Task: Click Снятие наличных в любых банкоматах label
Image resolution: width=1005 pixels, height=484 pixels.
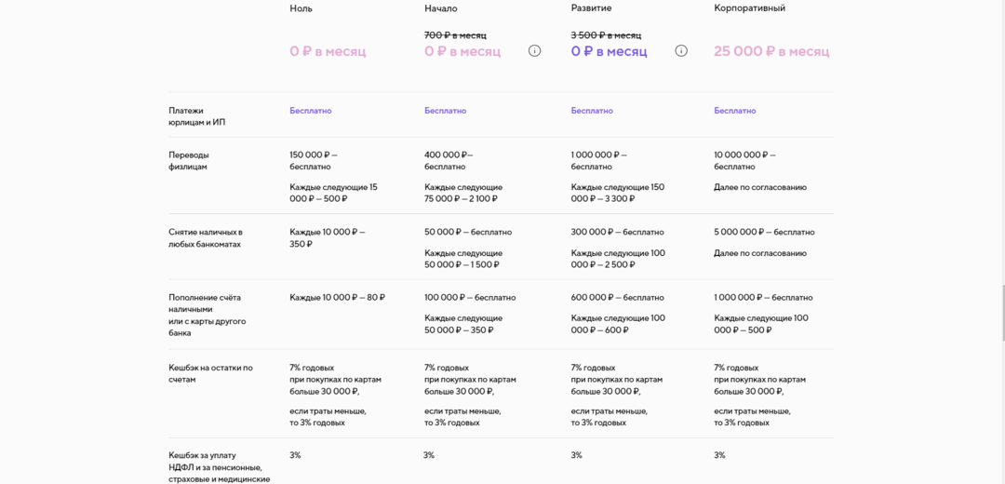Action: click(206, 238)
